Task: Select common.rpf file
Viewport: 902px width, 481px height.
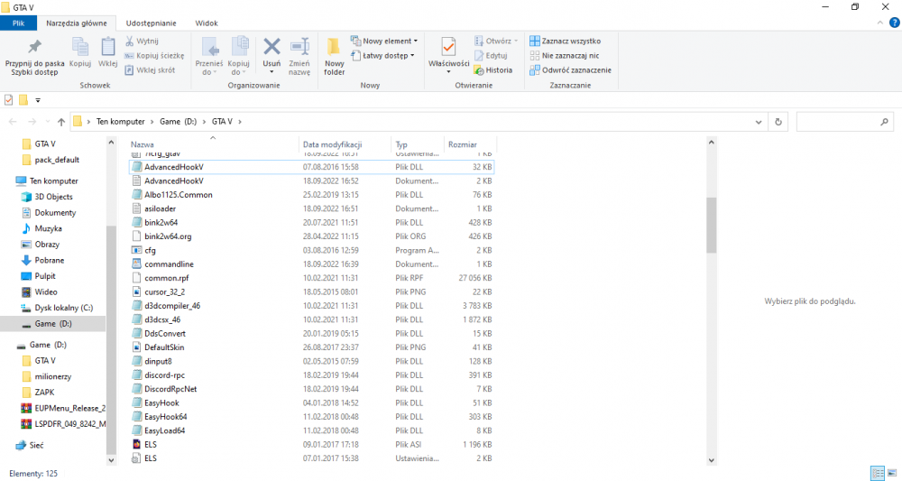Action: point(311,278)
